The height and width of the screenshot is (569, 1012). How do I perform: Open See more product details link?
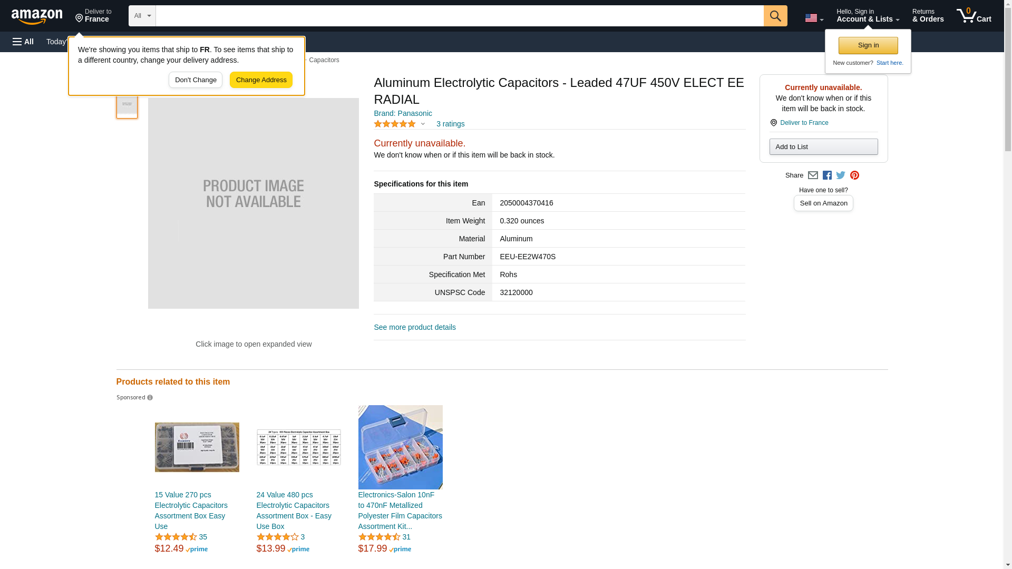(415, 327)
